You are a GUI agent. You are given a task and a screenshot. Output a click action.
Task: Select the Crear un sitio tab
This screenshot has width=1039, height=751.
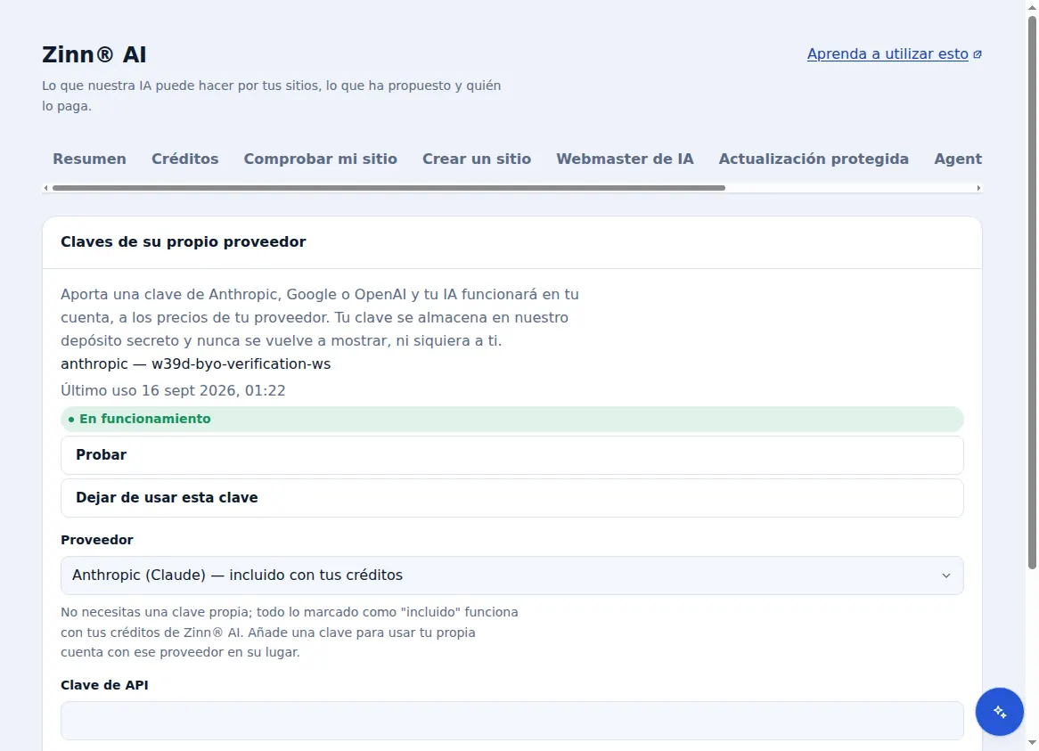tap(477, 159)
